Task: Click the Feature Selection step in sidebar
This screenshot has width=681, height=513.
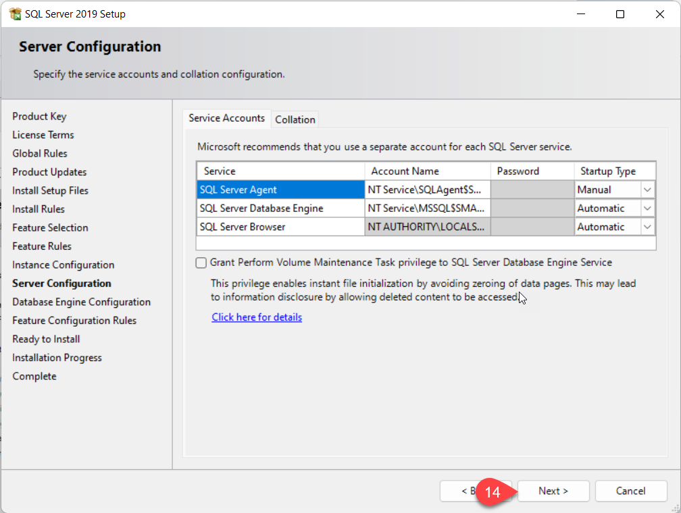Action: [x=50, y=228]
